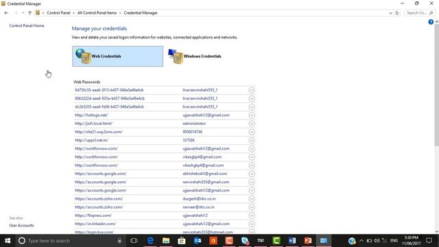Open the Action Center notifications icon
439x247 pixels.
tap(429, 241)
